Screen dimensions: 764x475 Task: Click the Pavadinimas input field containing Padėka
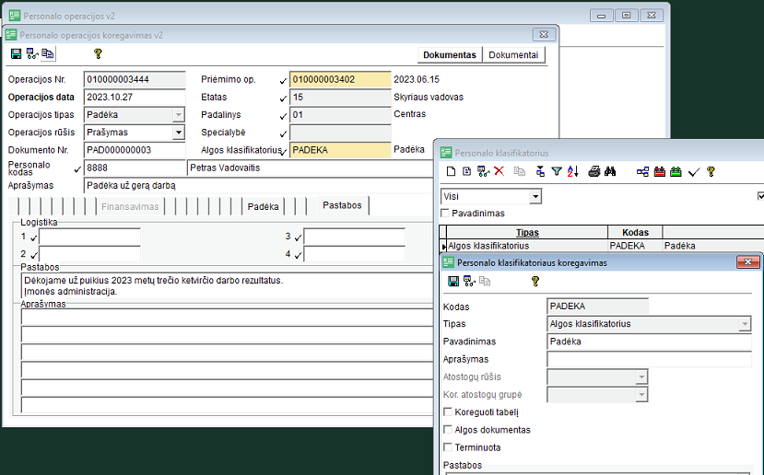(x=649, y=342)
